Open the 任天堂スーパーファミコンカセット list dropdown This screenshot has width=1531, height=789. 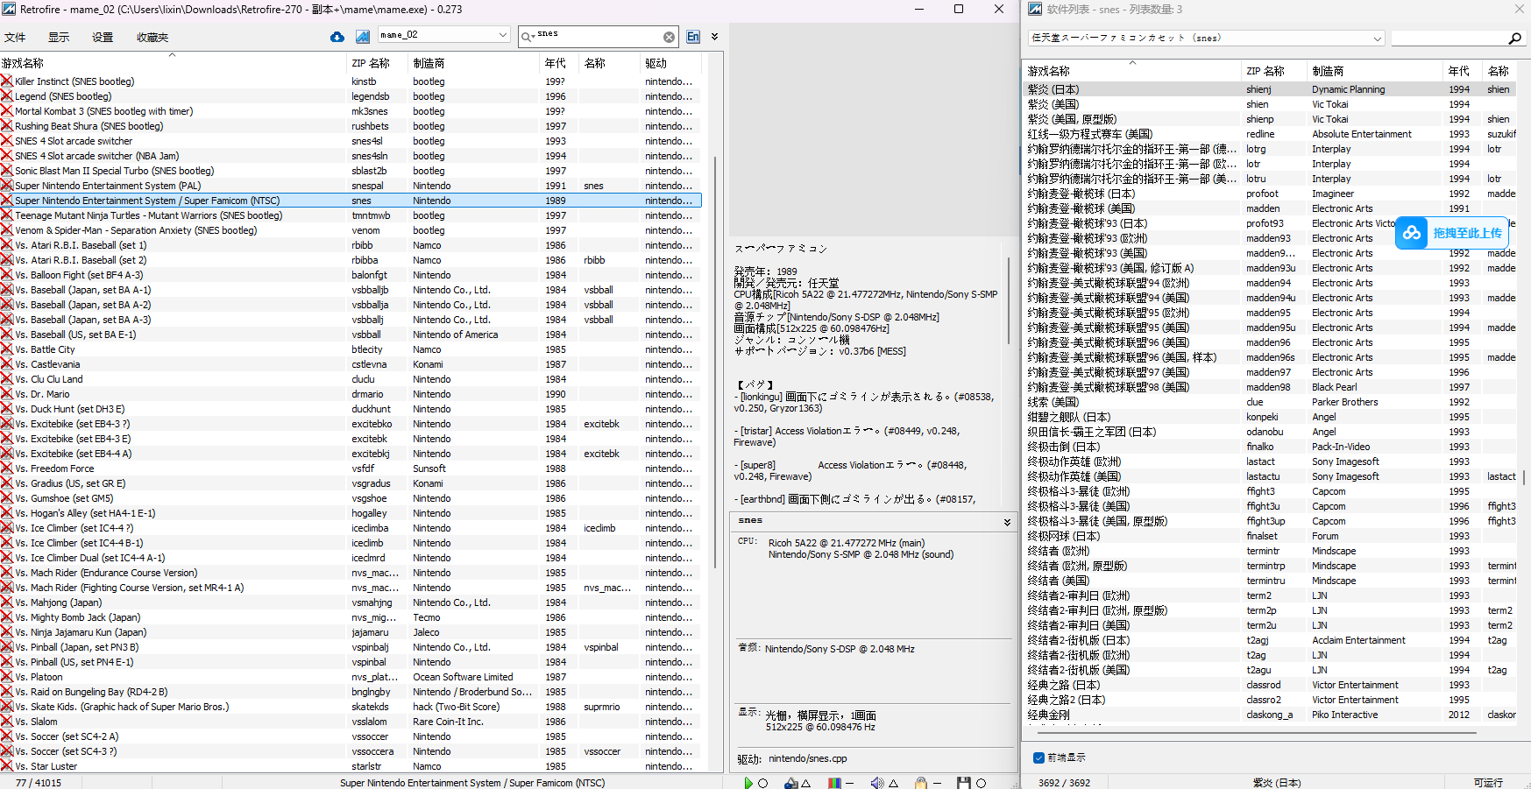click(x=1206, y=39)
